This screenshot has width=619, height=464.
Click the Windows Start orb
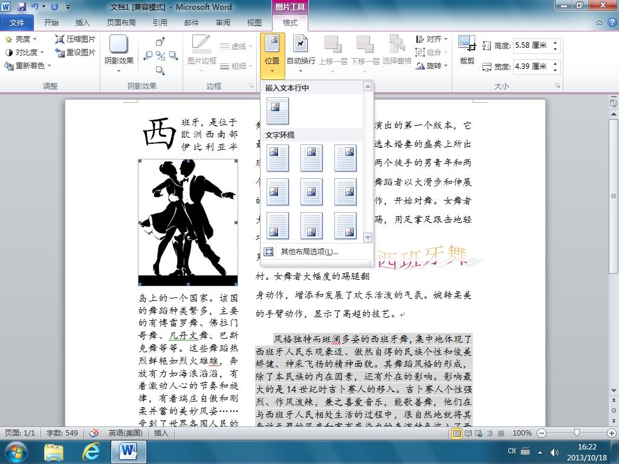16,452
